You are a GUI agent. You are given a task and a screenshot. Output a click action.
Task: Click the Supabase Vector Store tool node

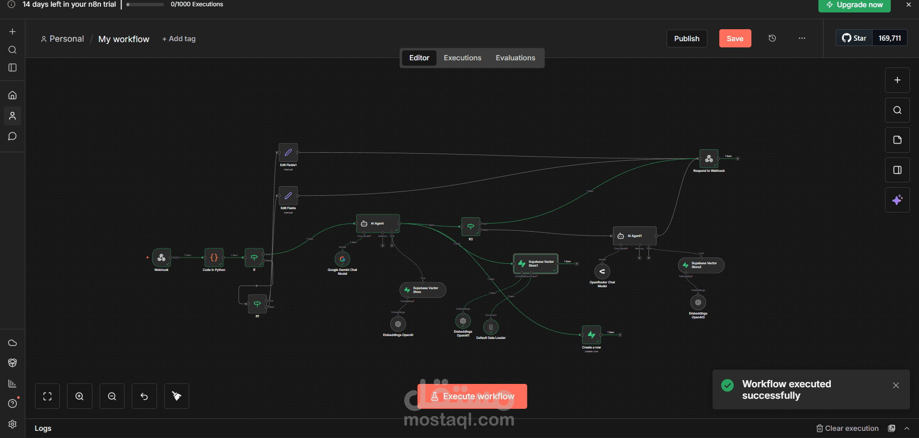(423, 290)
